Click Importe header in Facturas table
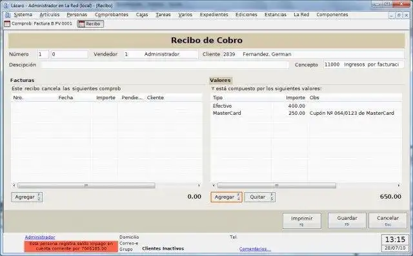This screenshot has width=413, height=256. pos(106,97)
